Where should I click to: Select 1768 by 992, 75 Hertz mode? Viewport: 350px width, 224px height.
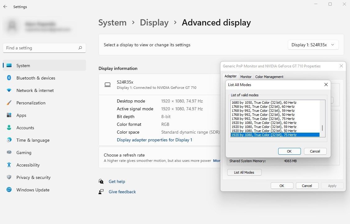(x=275, y=119)
